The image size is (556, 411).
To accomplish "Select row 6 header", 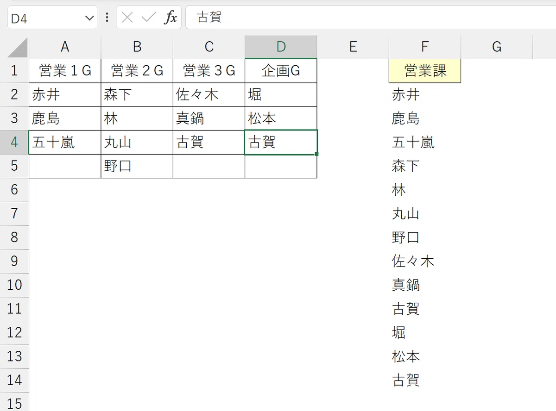I will 14,190.
